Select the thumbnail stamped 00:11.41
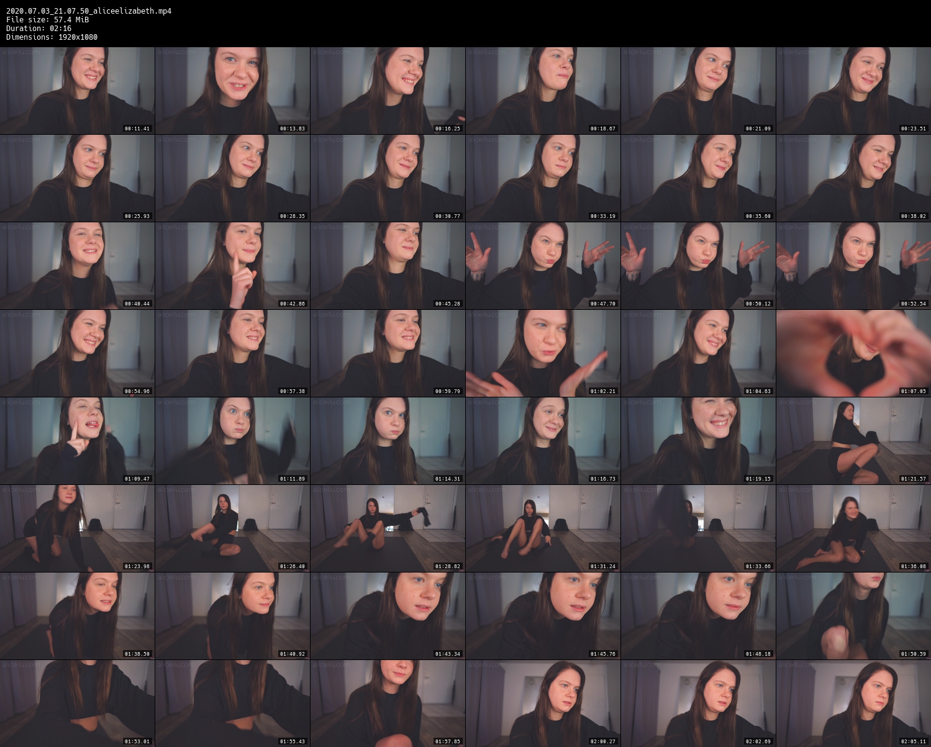The width and height of the screenshot is (931, 747). click(x=77, y=90)
